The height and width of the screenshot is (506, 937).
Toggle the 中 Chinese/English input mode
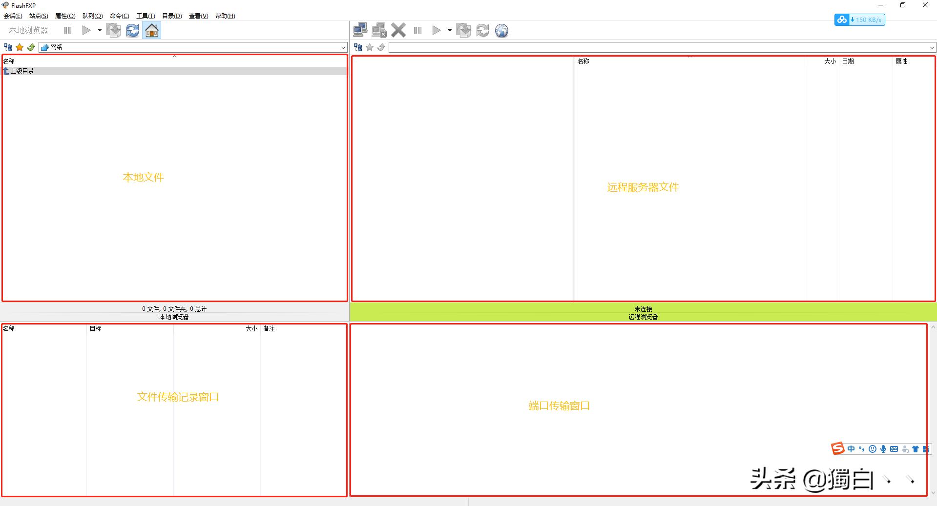[851, 449]
